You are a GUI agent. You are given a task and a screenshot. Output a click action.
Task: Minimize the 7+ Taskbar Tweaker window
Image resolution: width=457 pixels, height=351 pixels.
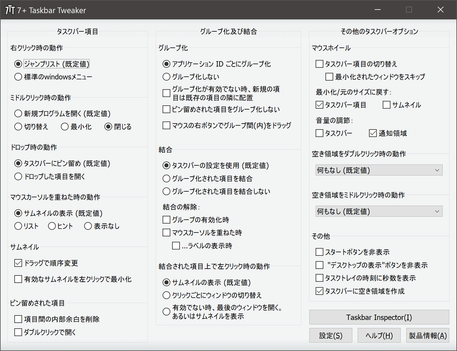click(378, 10)
